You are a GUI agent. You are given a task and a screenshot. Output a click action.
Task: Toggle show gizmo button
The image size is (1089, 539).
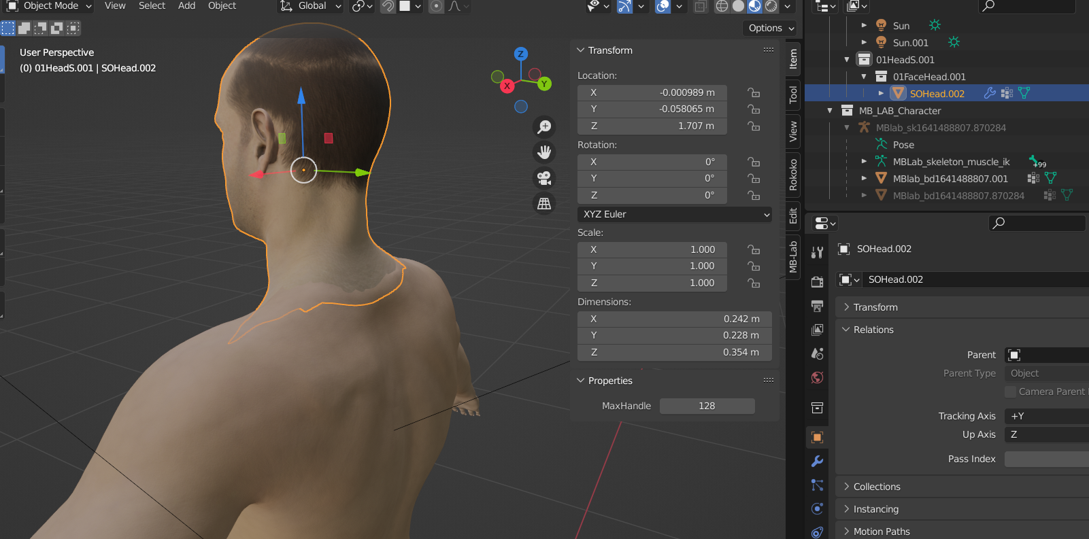pos(624,6)
